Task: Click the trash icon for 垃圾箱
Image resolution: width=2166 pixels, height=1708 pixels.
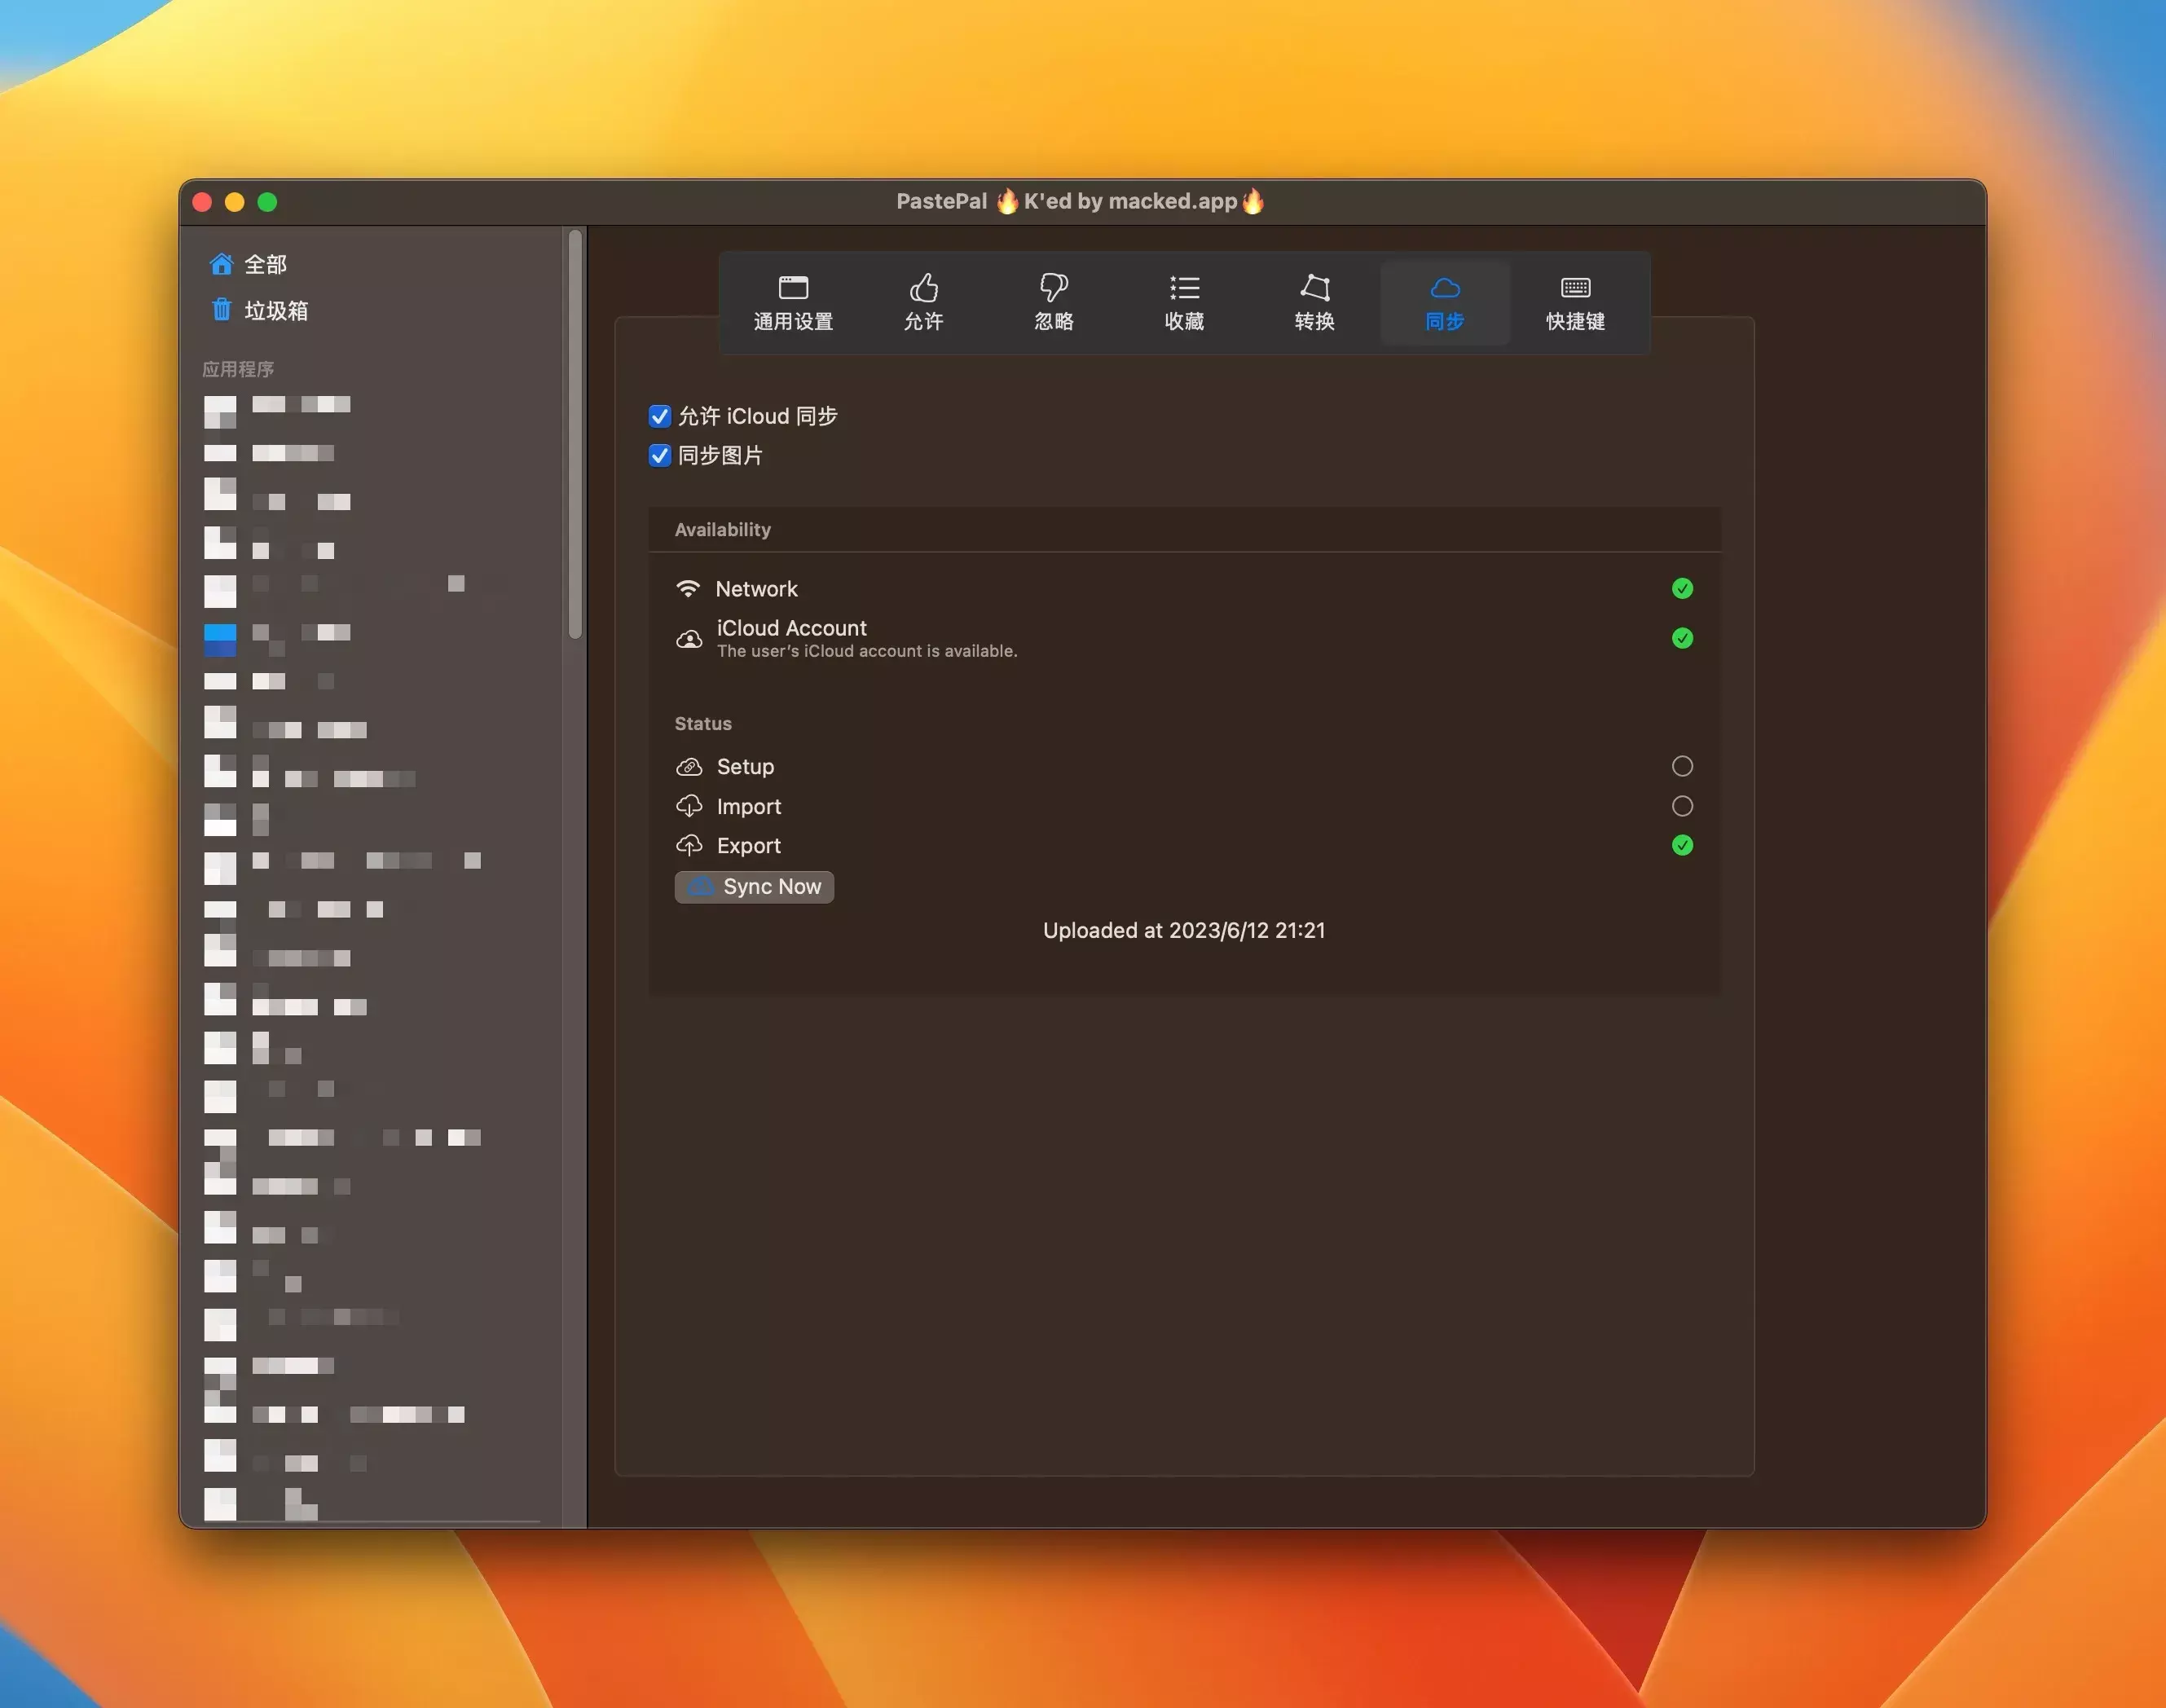Action: point(221,310)
